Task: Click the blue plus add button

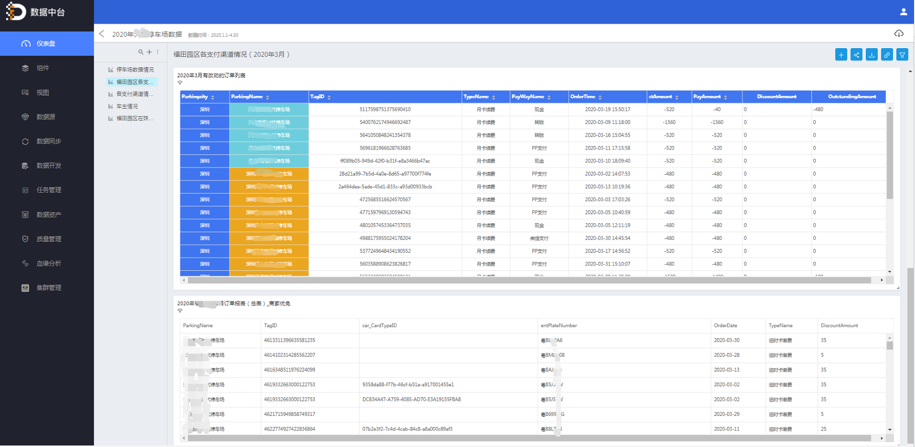Action: point(841,55)
